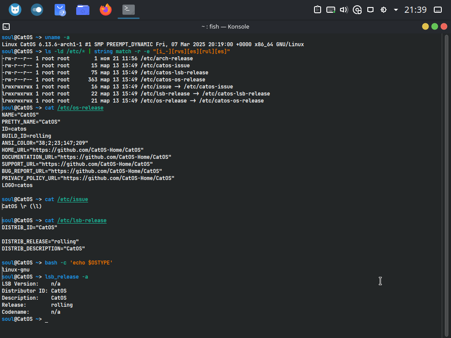This screenshot has height=338, width=451.
Task: Open the Dolphin home folder icon
Action: [83, 10]
